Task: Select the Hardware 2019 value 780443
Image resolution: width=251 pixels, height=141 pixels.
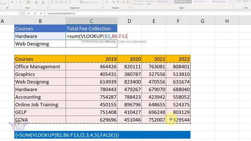Action: pos(91,89)
